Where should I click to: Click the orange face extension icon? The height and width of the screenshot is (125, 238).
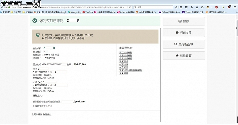[x=208, y=7]
